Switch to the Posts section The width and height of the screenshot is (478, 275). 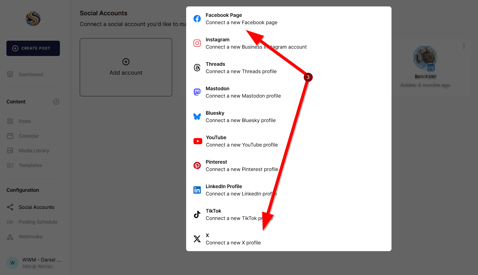tap(25, 121)
